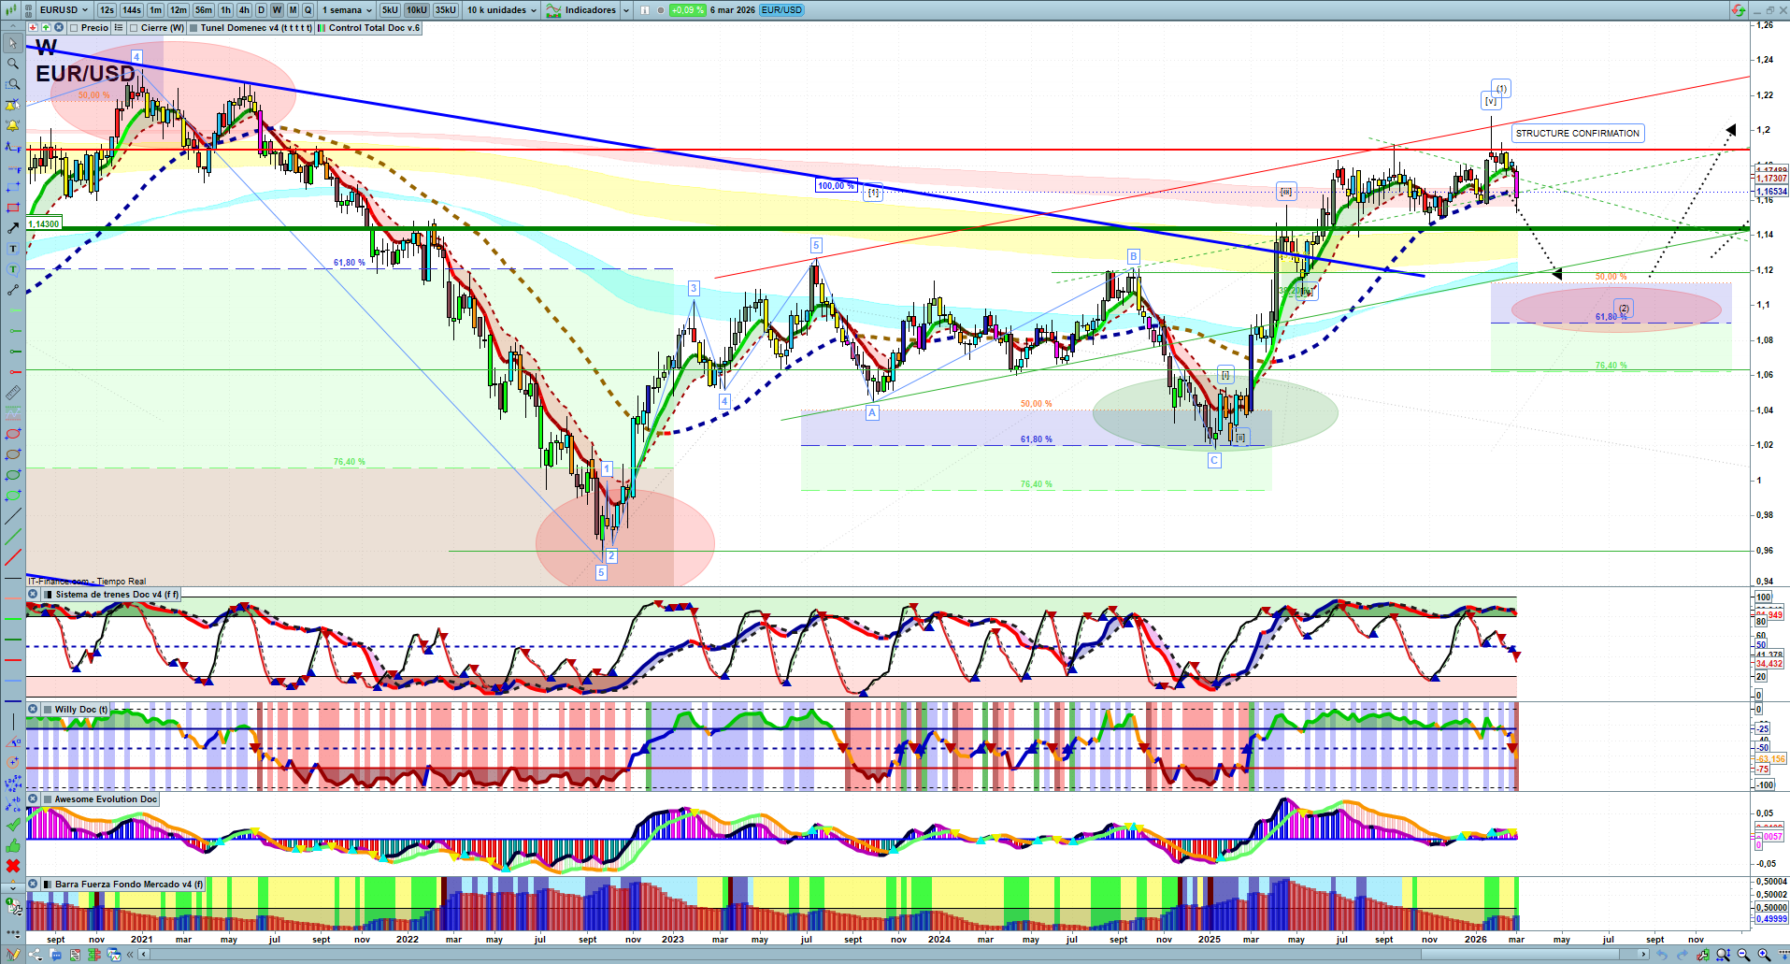Toggle the 5kU units button
Screen dimensions: 1790x964
coord(390,10)
